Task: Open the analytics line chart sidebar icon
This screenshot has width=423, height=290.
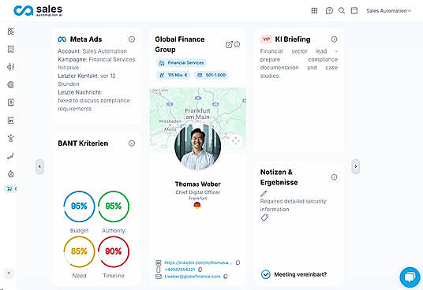Action: point(10,156)
